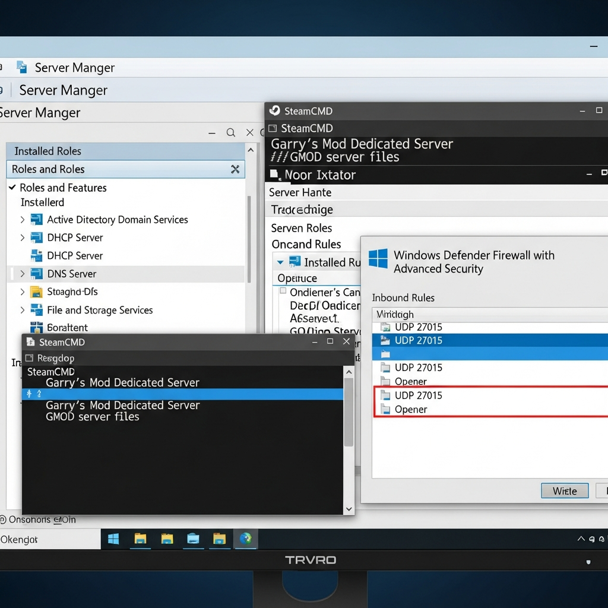Select the Active Directory Domain Services role icon
Screen dimensions: 608x608
coord(37,219)
